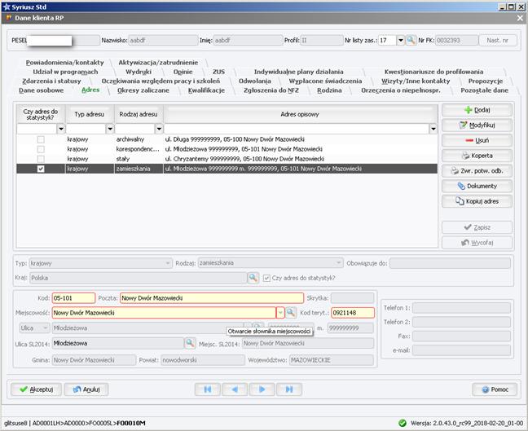This screenshot has height=431, width=528.
Task: Click Poczta input field
Action: [212, 298]
